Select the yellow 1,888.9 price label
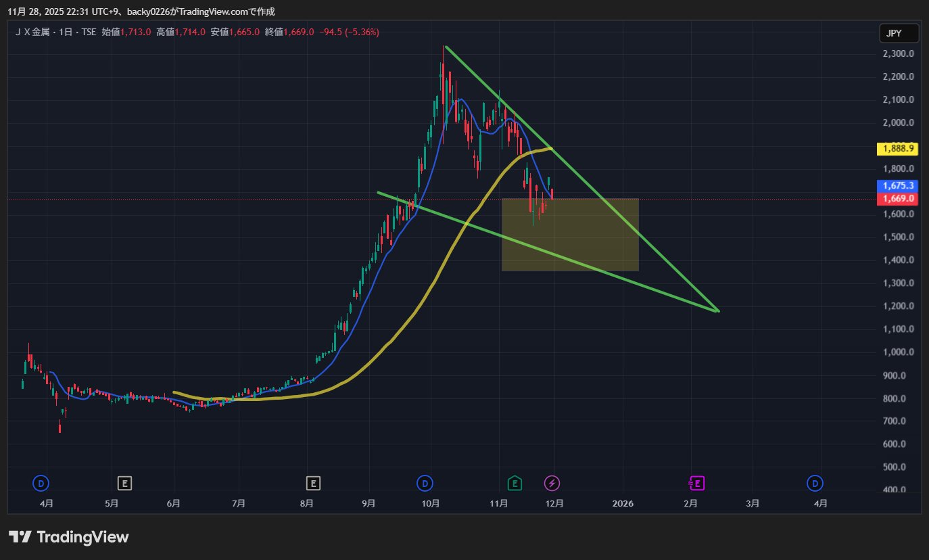929x560 pixels. pyautogui.click(x=898, y=148)
